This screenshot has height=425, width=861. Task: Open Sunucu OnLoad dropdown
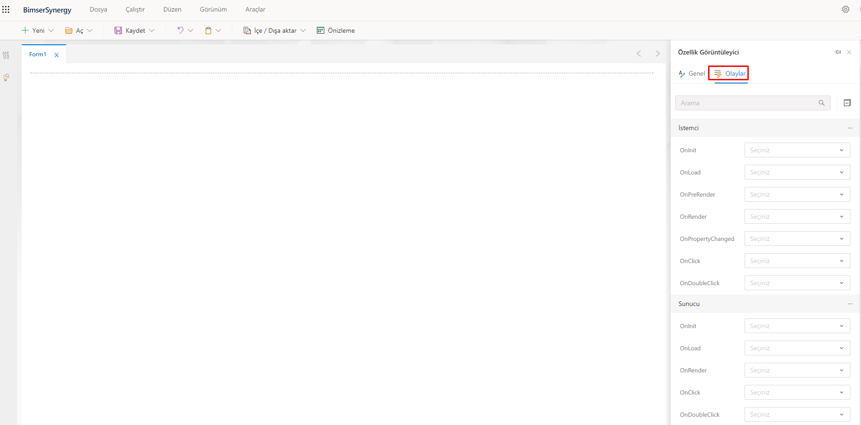pyautogui.click(x=797, y=348)
